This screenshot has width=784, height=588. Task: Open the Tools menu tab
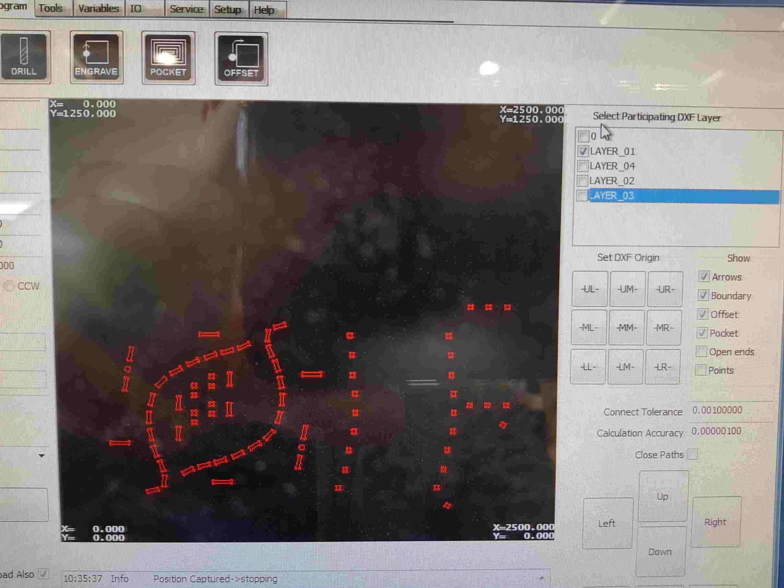51,8
